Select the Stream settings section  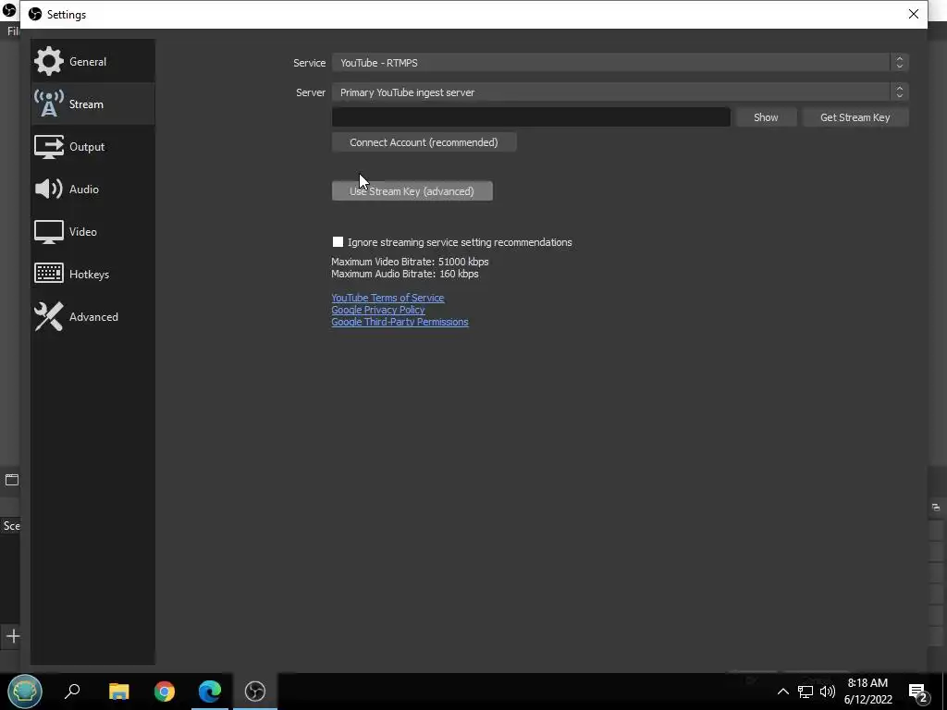coord(93,104)
